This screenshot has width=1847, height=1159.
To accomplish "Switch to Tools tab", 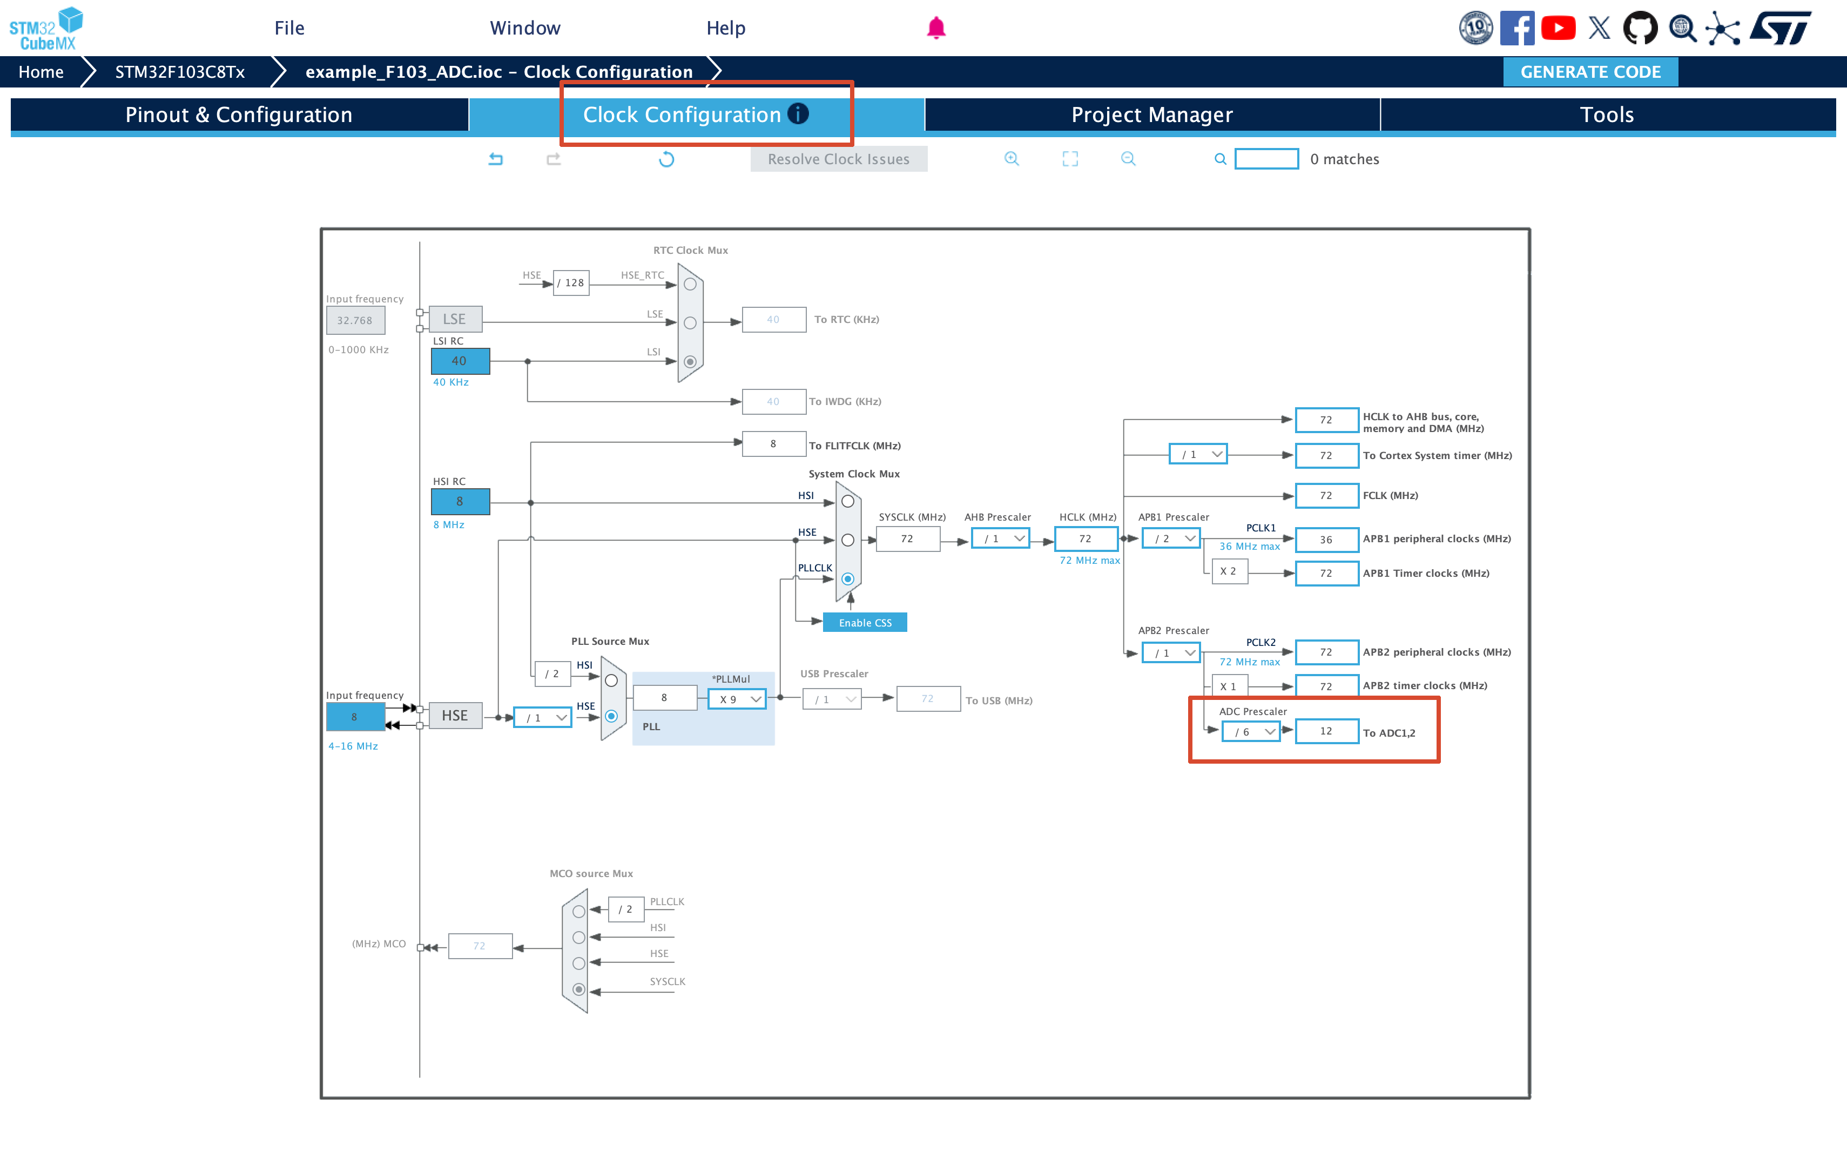I will click(x=1607, y=115).
